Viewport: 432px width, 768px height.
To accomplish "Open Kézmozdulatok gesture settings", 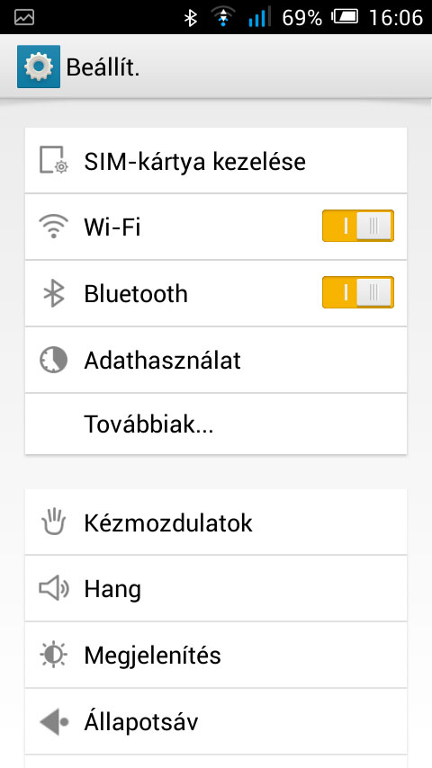I will click(x=216, y=522).
